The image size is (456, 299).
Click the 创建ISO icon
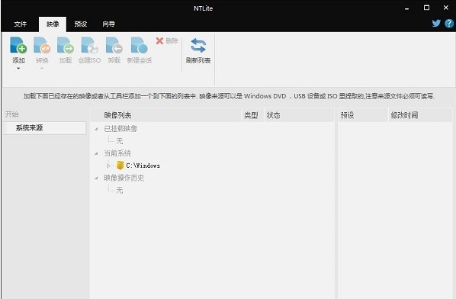click(x=89, y=45)
